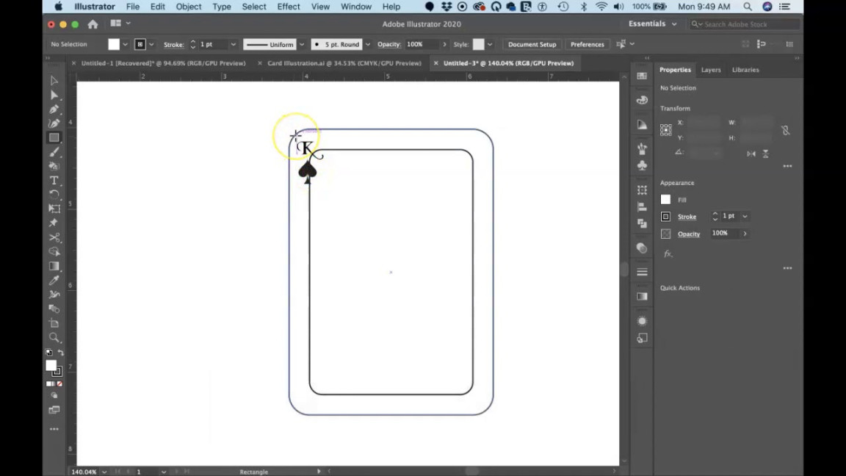Open stroke color dropdown in control bar
Image resolution: width=846 pixels, height=476 pixels.
[x=151, y=44]
